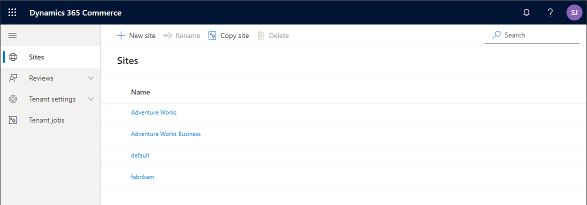Click the Reviews person icon
The image size is (587, 205).
pos(13,78)
